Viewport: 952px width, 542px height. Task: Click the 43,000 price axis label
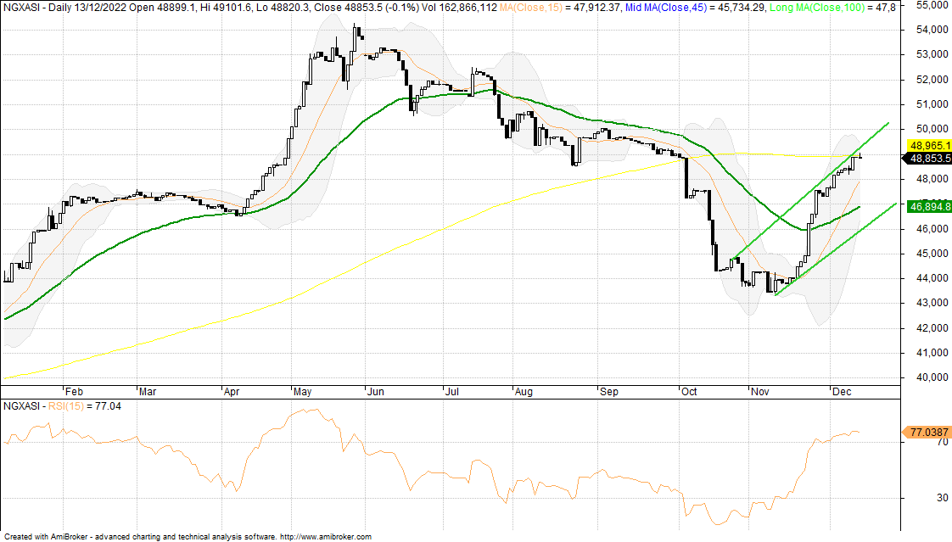pos(932,303)
